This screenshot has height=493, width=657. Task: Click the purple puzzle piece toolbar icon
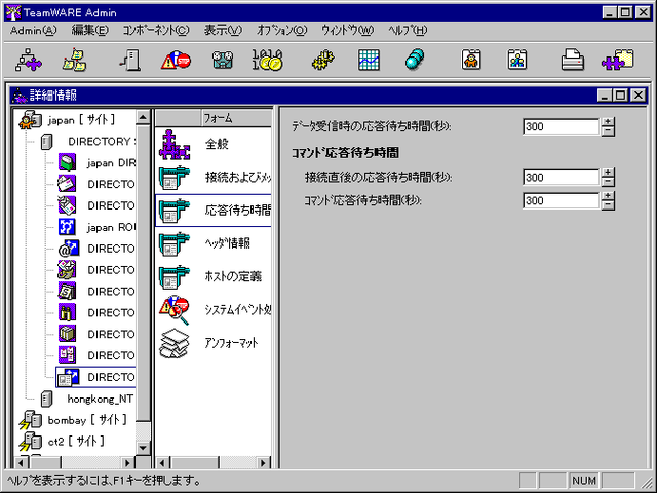click(x=618, y=60)
